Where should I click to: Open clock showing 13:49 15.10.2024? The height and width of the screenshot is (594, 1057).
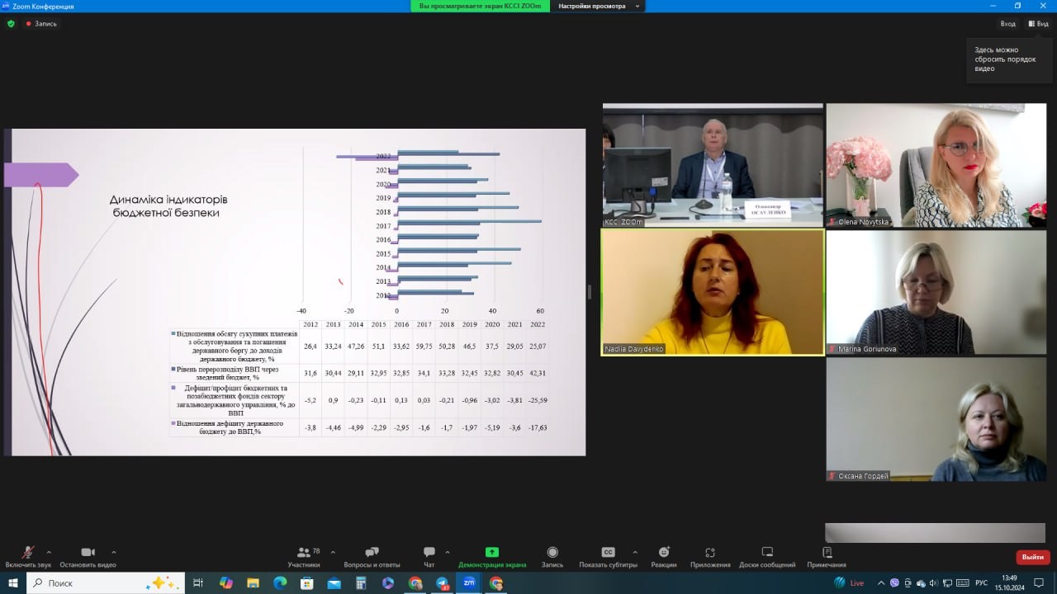[1009, 583]
